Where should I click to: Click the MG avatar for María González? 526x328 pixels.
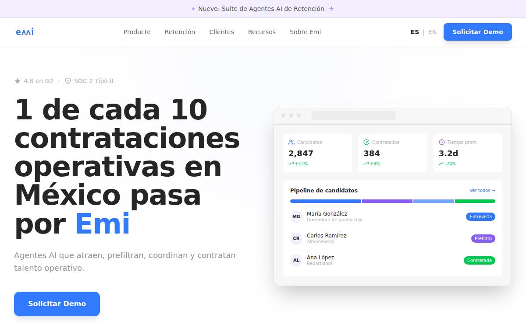[296, 216]
